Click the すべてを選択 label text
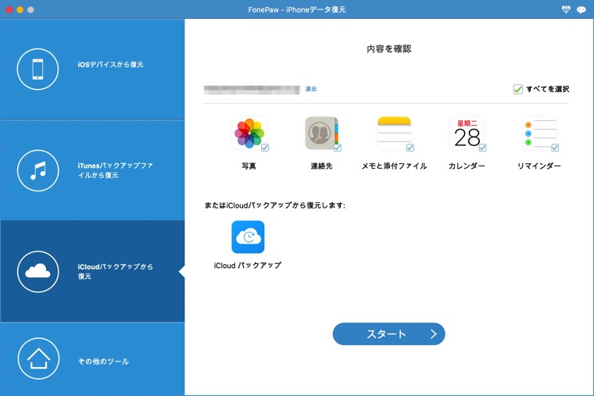 [548, 89]
